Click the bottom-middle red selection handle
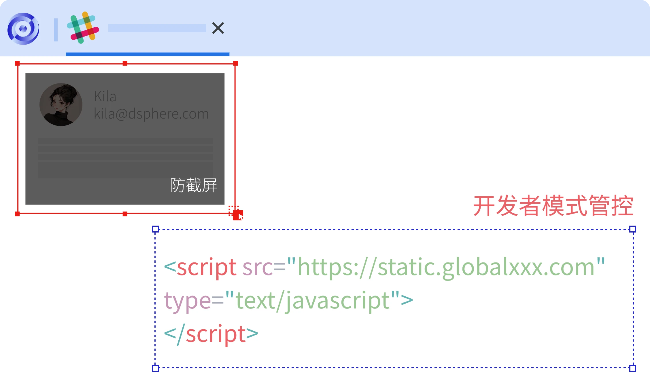Image resolution: width=650 pixels, height=381 pixels. click(x=125, y=214)
